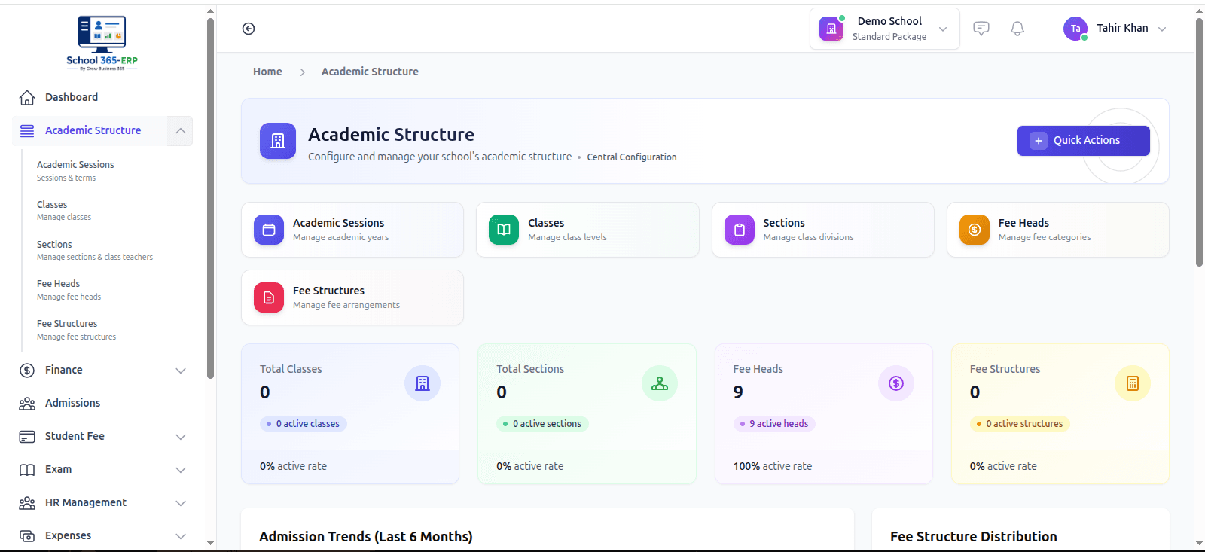
Task: Click the Demo School purple building icon
Action: [x=831, y=29]
